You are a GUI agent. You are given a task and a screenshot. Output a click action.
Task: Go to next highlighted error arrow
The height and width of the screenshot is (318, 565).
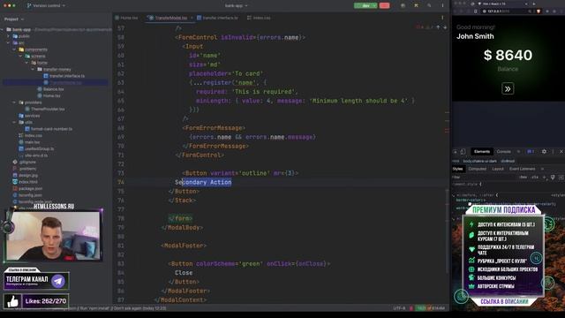[x=445, y=27]
